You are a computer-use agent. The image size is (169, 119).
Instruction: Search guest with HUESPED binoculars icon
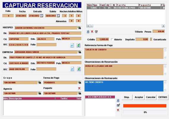tap(79, 28)
